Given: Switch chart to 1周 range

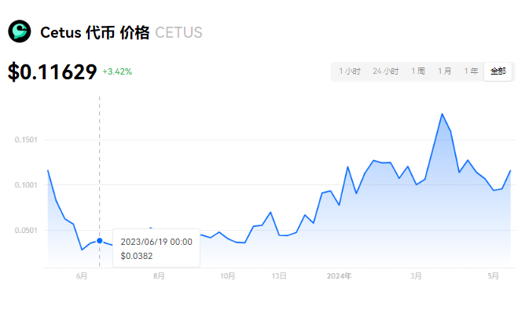Looking at the screenshot, I should [x=418, y=71].
